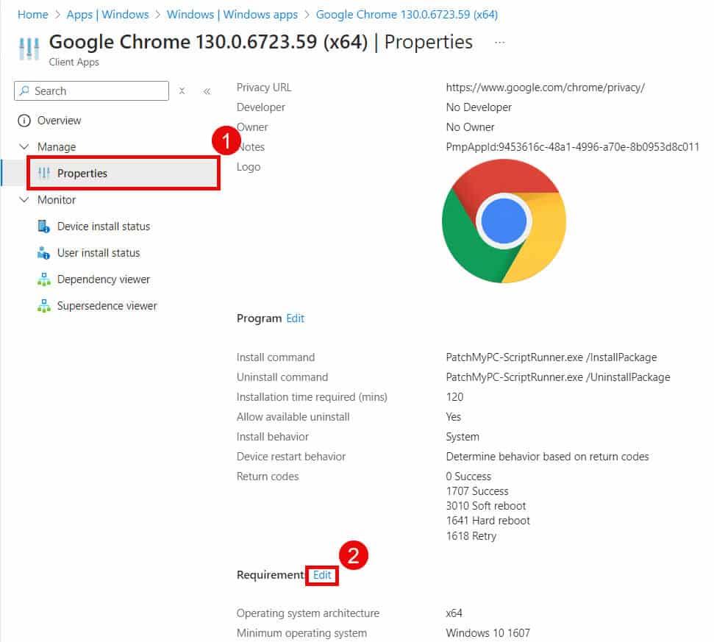Click the User install status icon

[43, 253]
